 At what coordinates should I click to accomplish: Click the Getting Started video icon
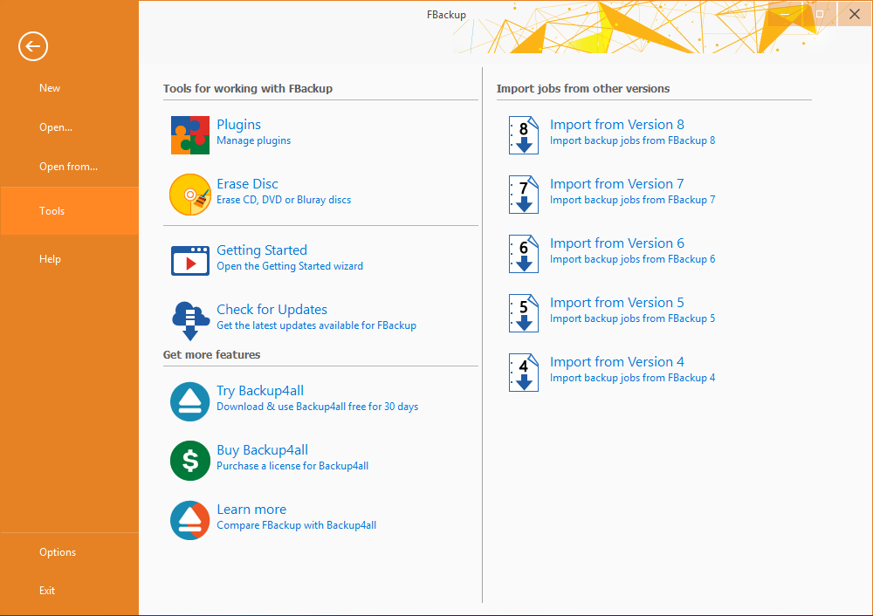189,260
